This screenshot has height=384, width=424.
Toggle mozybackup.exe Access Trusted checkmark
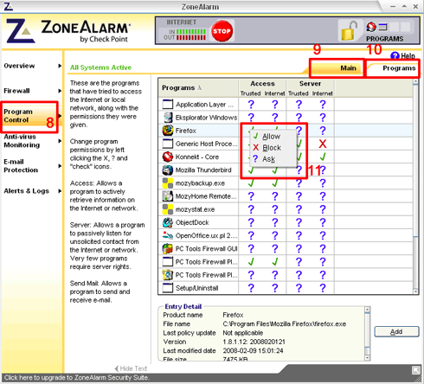tap(251, 183)
